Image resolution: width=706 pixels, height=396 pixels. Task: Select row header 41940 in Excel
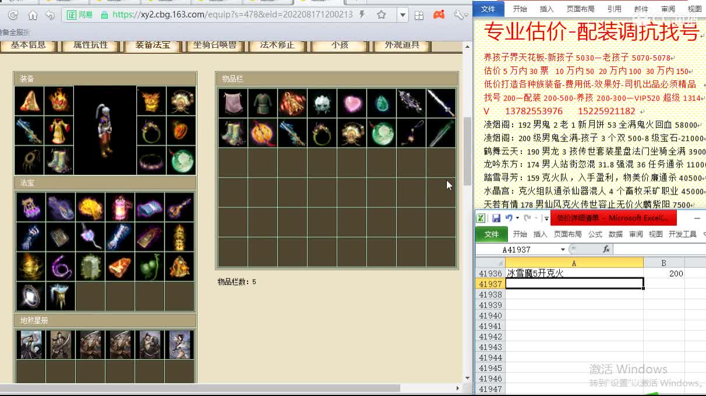490,316
